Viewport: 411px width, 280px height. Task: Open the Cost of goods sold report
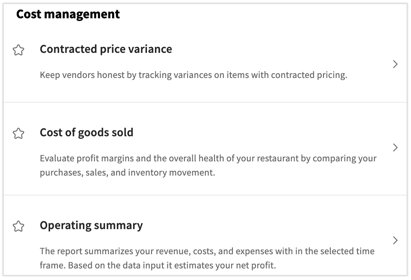[87, 133]
